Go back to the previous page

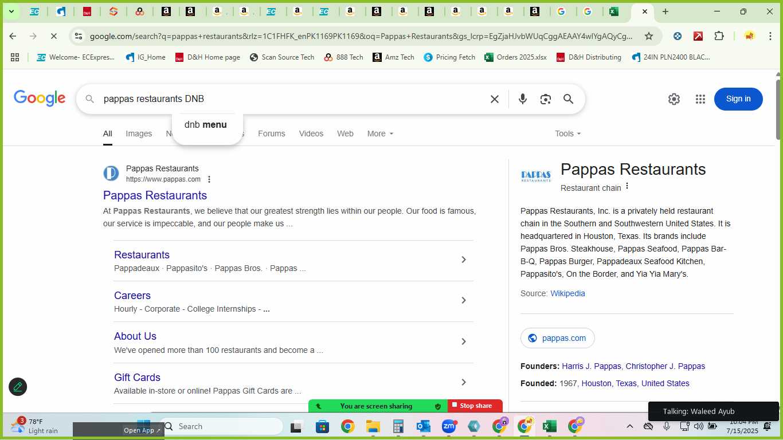(13, 36)
